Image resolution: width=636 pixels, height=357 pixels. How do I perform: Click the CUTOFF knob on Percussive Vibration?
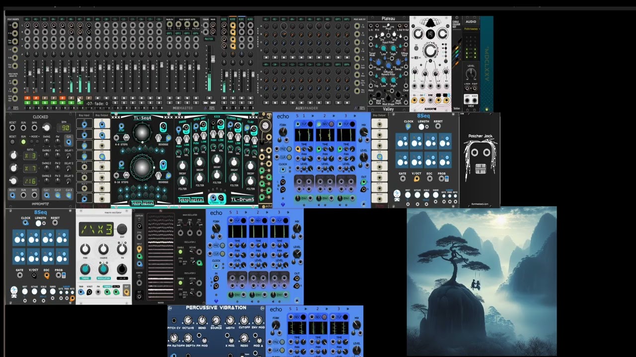tap(244, 320)
